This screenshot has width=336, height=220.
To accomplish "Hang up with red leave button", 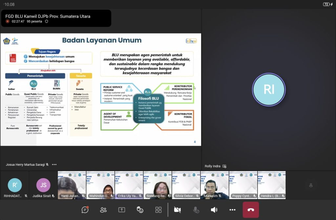I will [251, 210].
